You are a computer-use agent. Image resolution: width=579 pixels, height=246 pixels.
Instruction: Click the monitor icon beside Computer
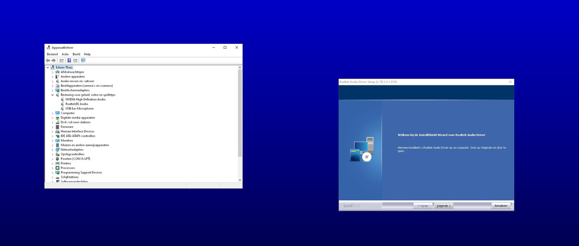(x=57, y=113)
